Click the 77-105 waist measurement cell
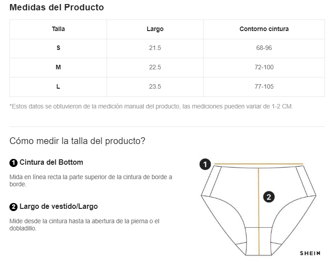Viewport: 334px width, 266px height. 264,87
